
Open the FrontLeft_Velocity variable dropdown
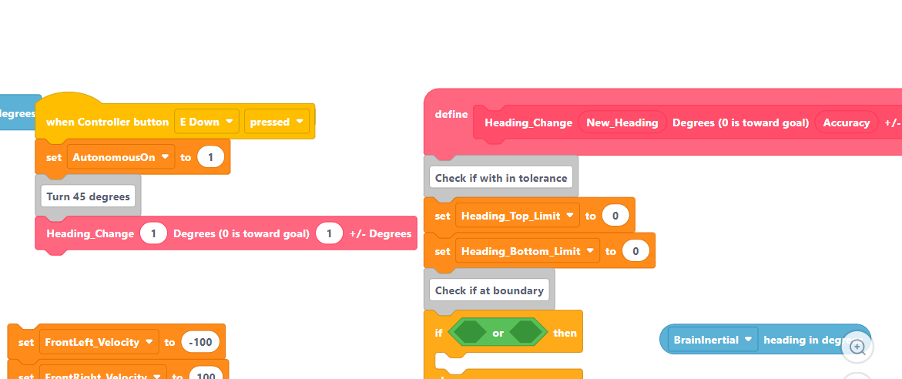[99, 342]
